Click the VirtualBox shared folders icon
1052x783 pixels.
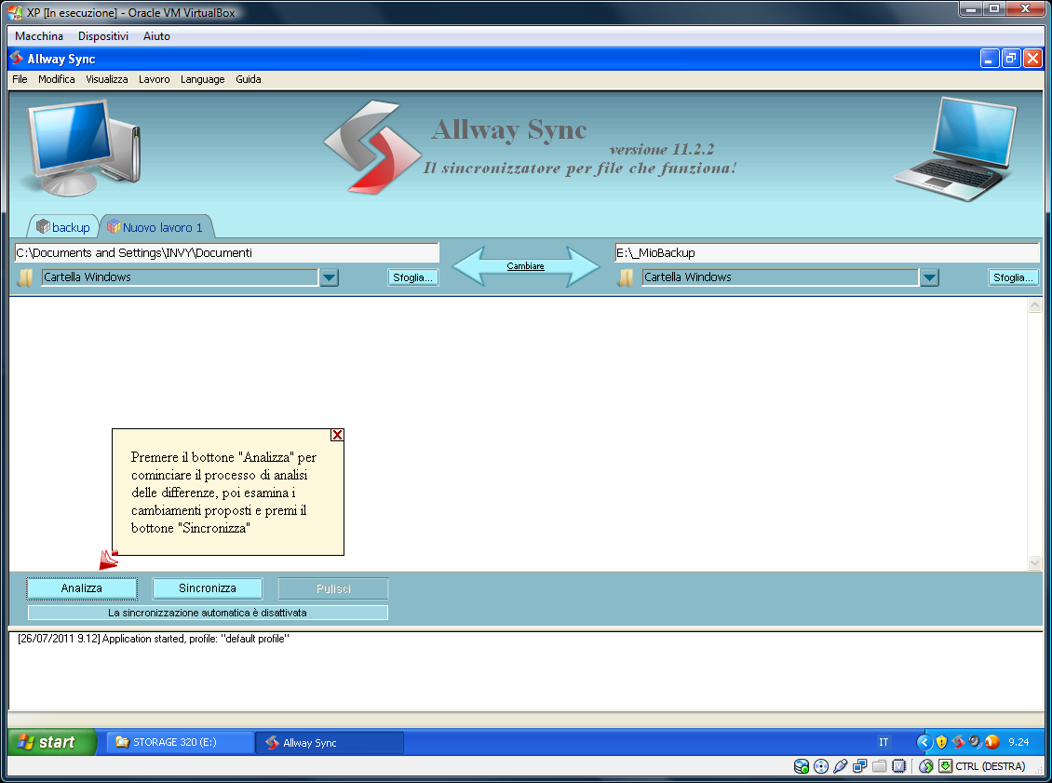tap(880, 766)
